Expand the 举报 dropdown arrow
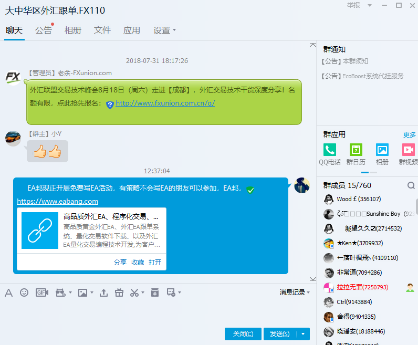The width and height of the screenshot is (418, 345). click(370, 5)
